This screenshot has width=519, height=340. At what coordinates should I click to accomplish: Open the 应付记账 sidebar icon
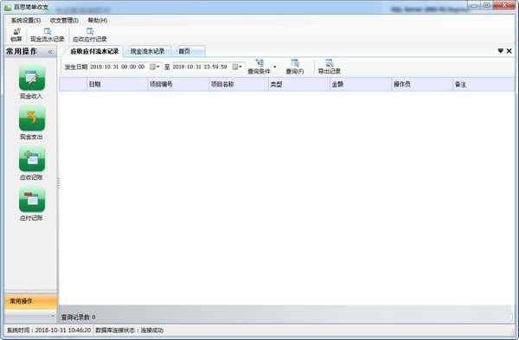32,200
